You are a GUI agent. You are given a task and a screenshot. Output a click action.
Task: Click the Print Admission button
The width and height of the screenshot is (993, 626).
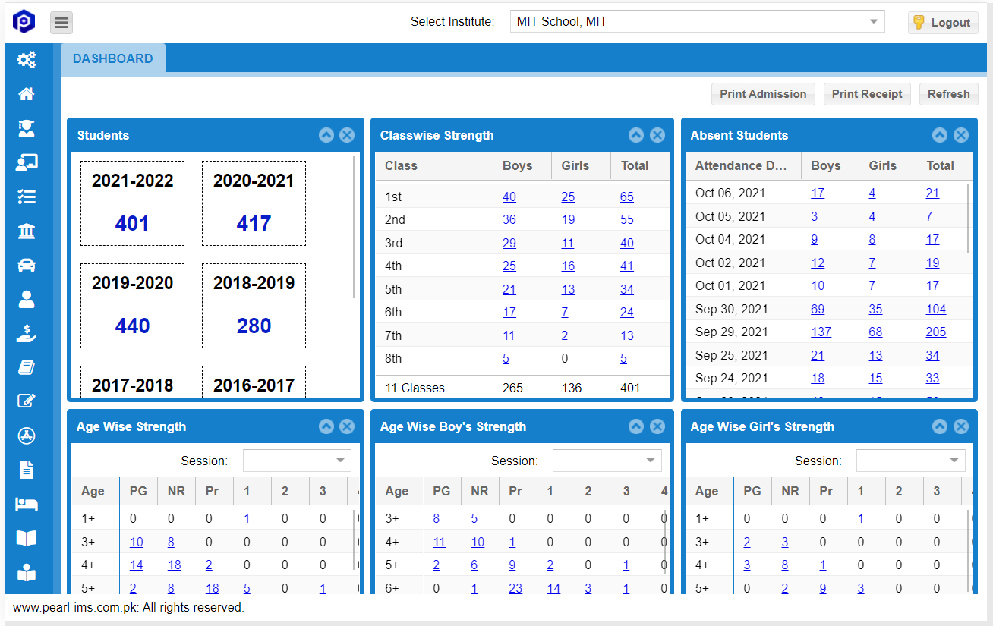pos(763,93)
